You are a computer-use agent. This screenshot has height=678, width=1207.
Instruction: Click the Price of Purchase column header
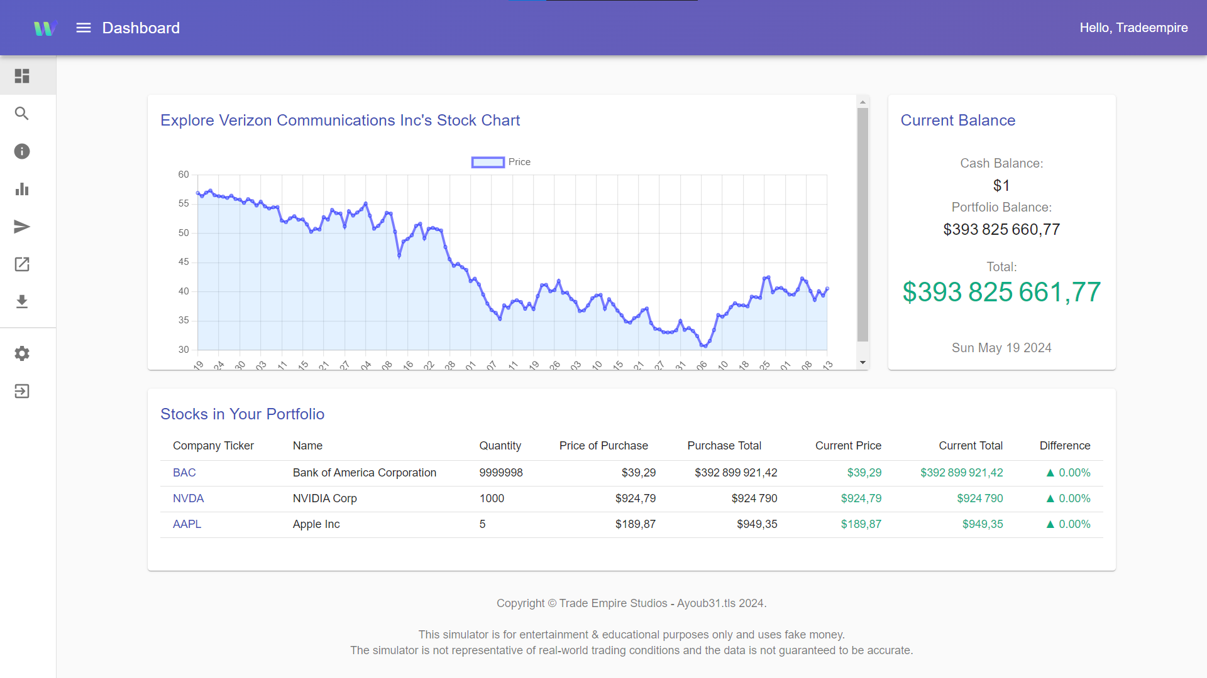pyautogui.click(x=603, y=446)
